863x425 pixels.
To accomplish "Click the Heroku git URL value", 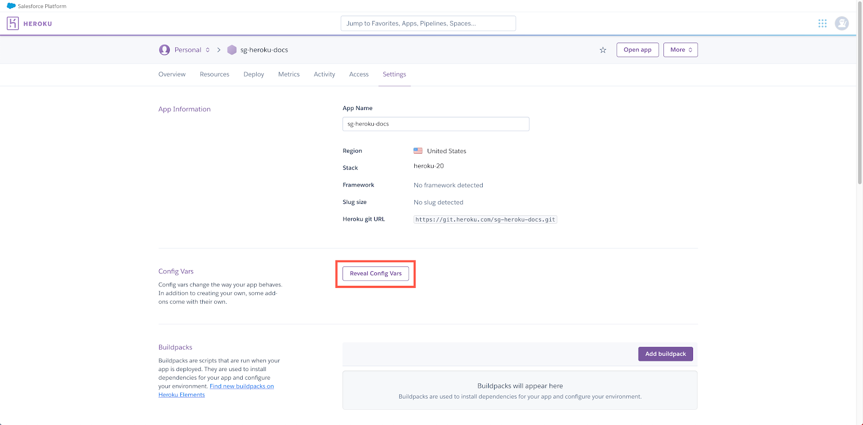I will (x=485, y=220).
